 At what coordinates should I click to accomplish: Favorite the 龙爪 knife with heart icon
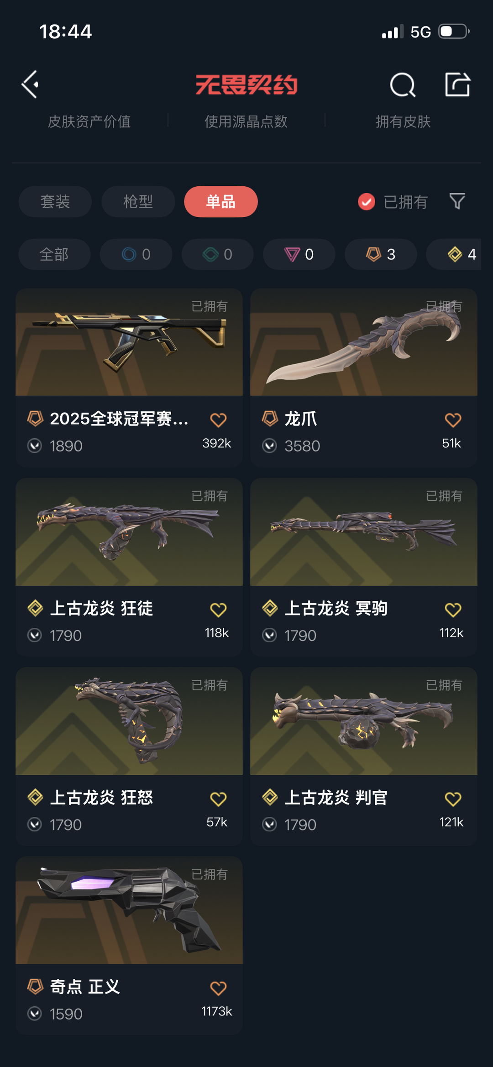click(x=453, y=420)
